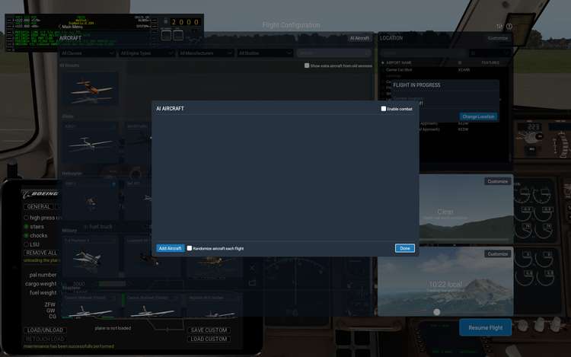Image resolution: width=571 pixels, height=357 pixels.
Task: Click the aircraft search field
Action: pyautogui.click(x=334, y=53)
